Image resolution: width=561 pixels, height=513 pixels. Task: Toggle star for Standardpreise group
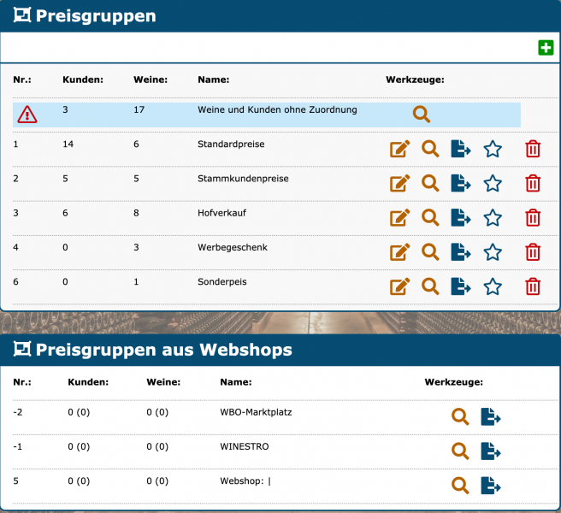point(493,150)
